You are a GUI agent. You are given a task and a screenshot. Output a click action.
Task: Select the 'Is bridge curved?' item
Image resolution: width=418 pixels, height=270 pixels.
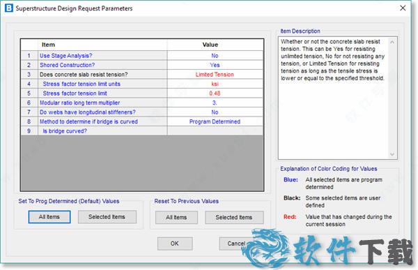(x=102, y=131)
